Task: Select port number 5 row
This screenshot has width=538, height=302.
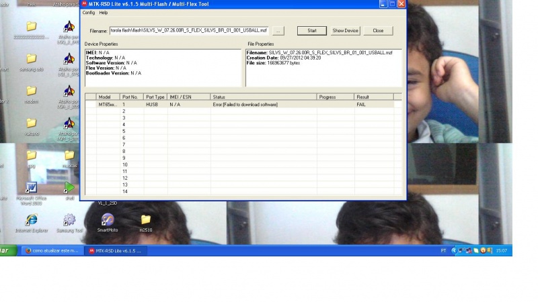Action: point(243,132)
